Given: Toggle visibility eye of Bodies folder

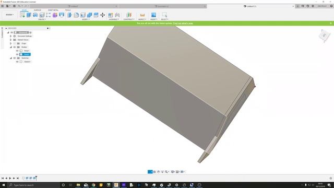Looking at the screenshot, I should (x=15, y=47).
